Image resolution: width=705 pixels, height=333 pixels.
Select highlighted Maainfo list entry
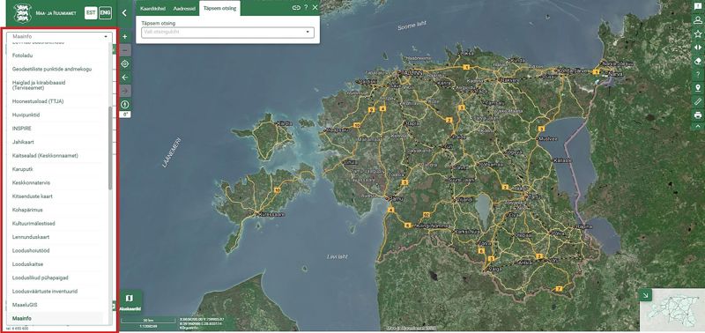57,319
